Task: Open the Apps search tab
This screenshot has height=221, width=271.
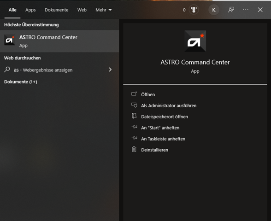Action: pos(30,10)
